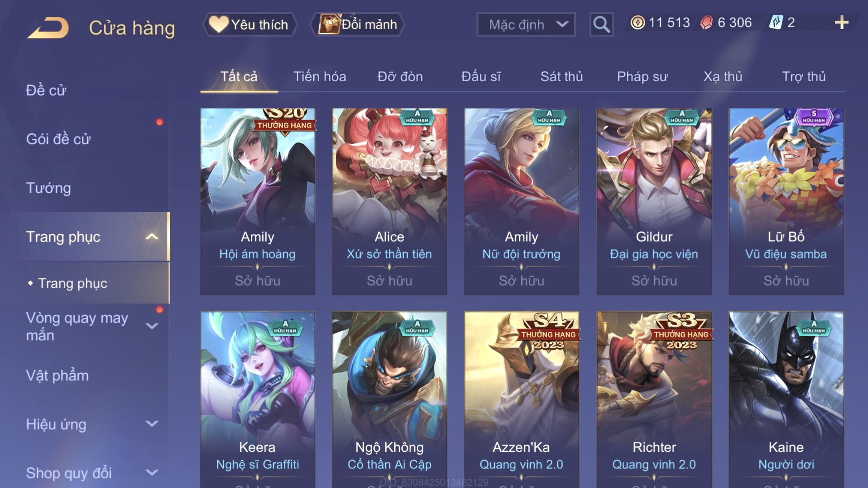868x488 pixels.
Task: Expand the Shop quy đổi section
Action: [x=152, y=473]
